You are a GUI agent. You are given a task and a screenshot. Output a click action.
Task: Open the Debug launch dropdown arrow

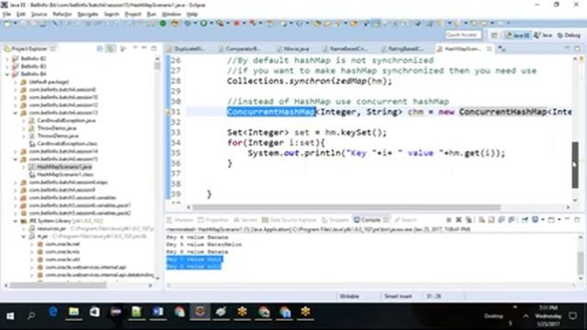(195, 24)
